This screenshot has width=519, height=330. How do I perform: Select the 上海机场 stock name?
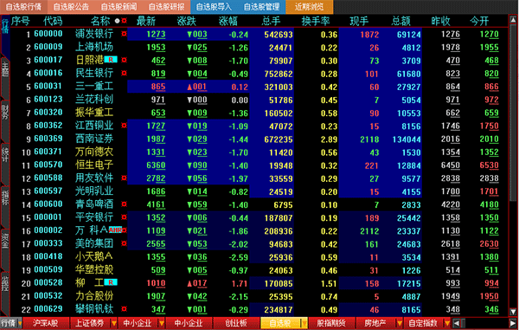pos(94,47)
